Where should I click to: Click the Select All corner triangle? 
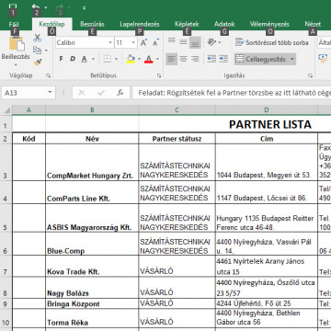tap(6, 110)
